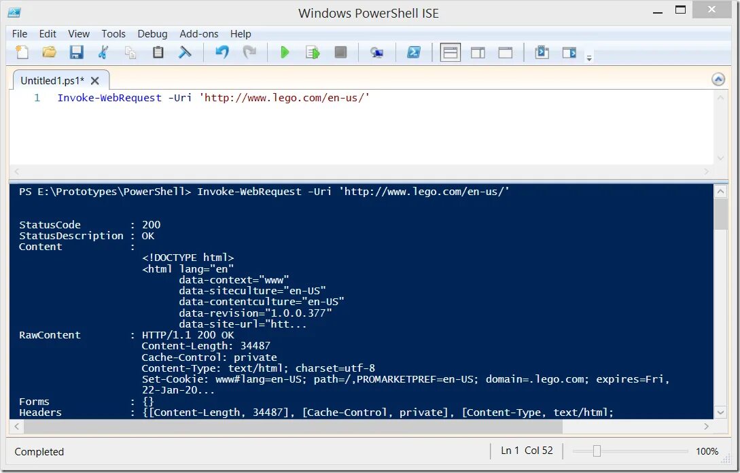This screenshot has height=473, width=740.
Task: Click the StatusCode value 200
Action: click(x=151, y=225)
